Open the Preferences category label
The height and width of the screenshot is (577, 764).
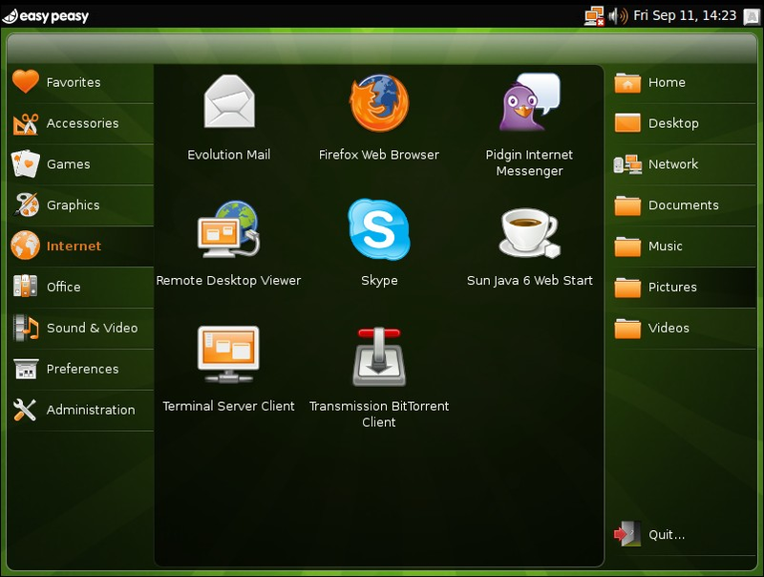pos(82,369)
